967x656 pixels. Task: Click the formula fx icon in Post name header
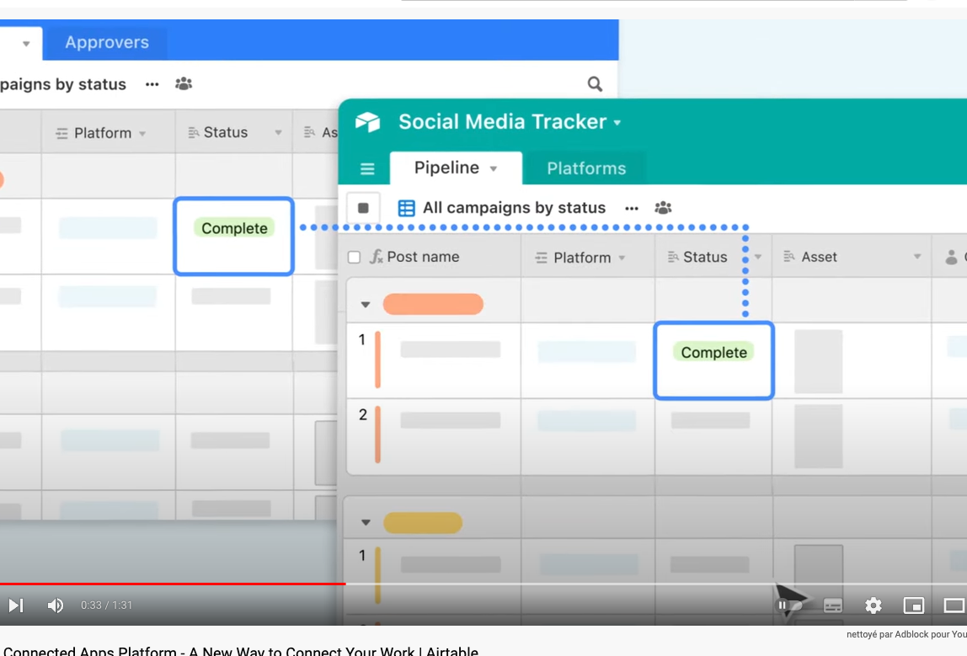tap(377, 257)
